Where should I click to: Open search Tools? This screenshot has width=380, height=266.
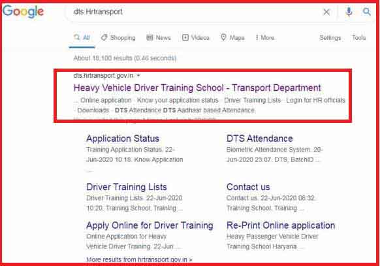[x=359, y=38]
